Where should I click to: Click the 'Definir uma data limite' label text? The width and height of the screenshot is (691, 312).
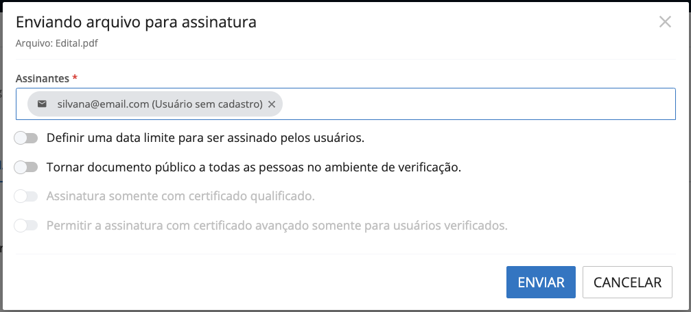(205, 138)
